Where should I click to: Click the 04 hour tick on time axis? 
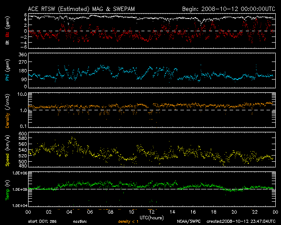coord(69,212)
